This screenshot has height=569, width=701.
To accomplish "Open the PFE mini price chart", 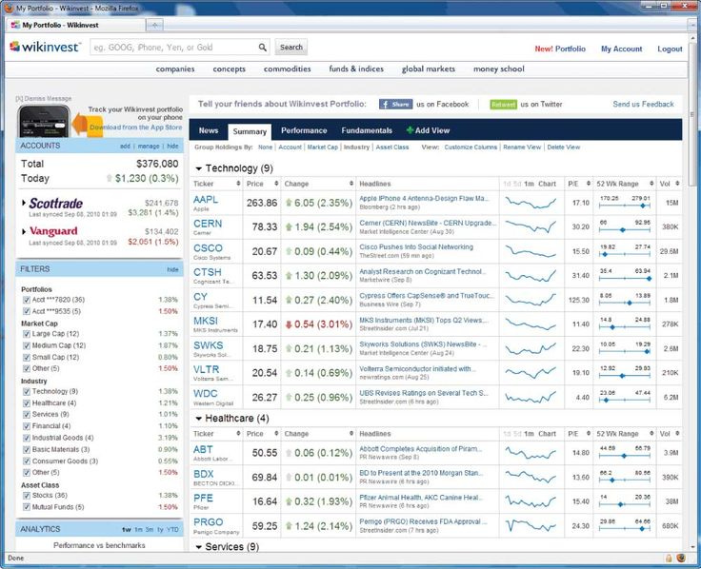I will [531, 501].
